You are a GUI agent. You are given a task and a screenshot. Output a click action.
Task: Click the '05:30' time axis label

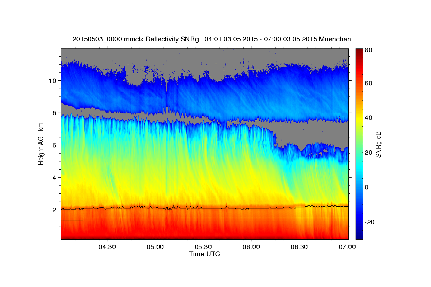203,247
